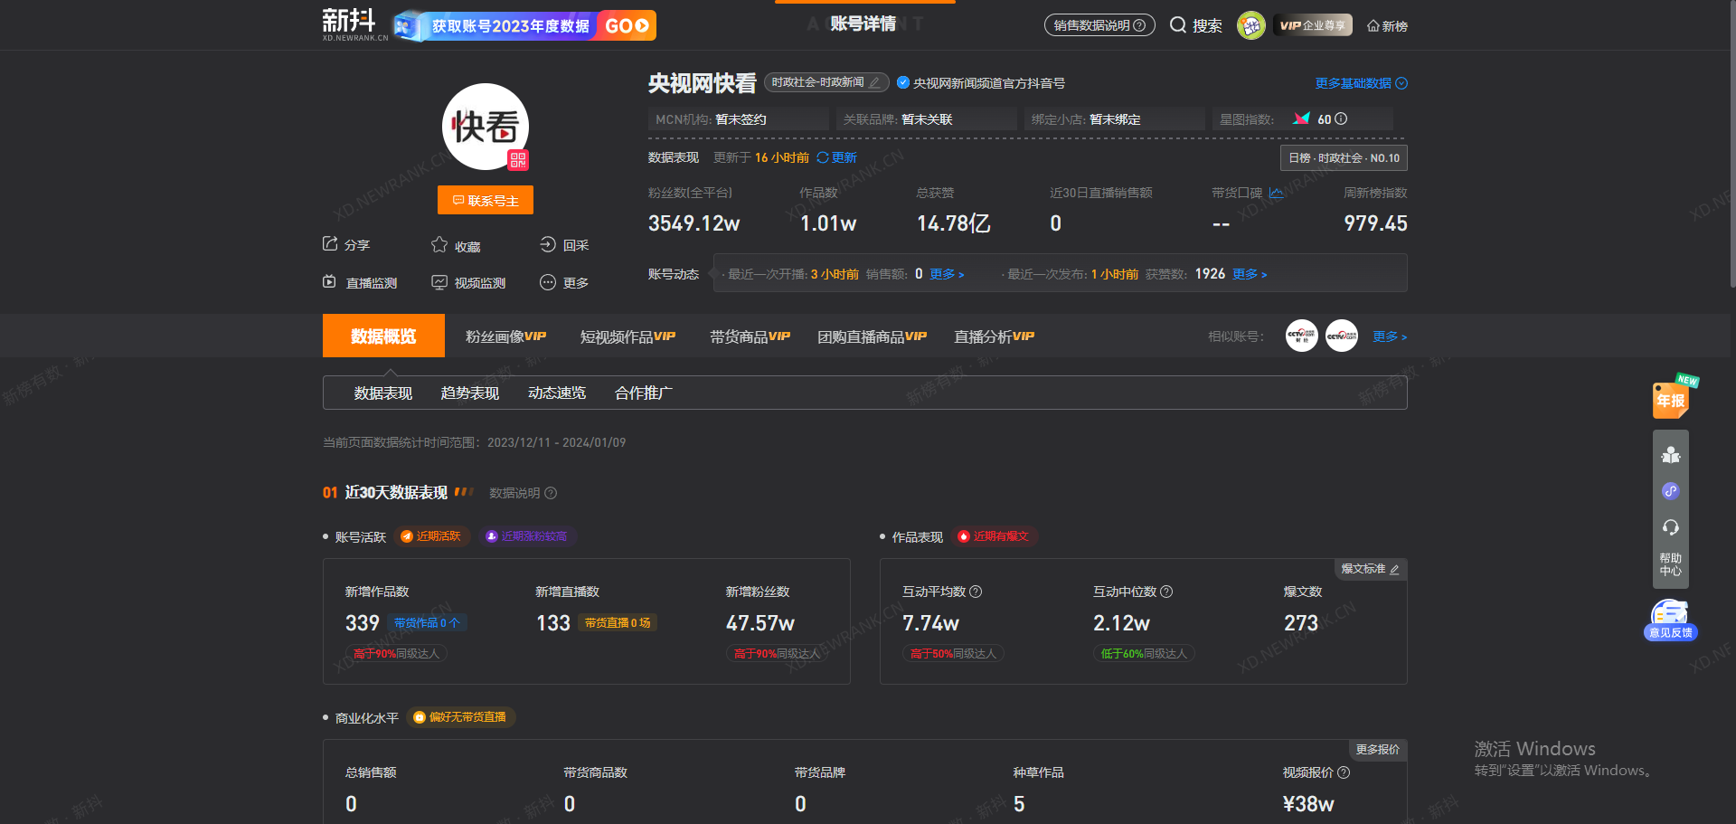Click the 更新 refresh link

coord(836,157)
